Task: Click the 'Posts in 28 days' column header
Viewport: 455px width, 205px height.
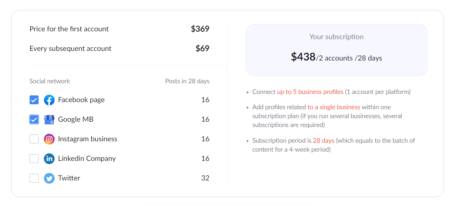Action: coord(187,81)
